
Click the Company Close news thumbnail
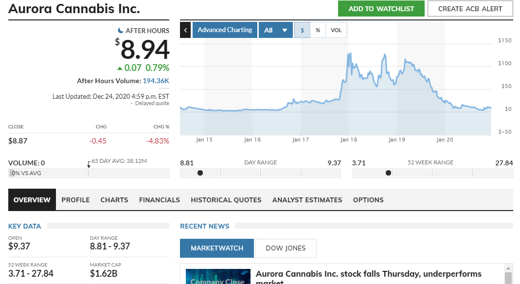[x=218, y=277]
